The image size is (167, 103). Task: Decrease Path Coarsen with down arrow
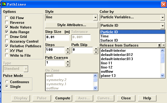[68, 65]
